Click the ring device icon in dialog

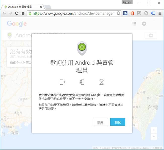coord(62,82)
